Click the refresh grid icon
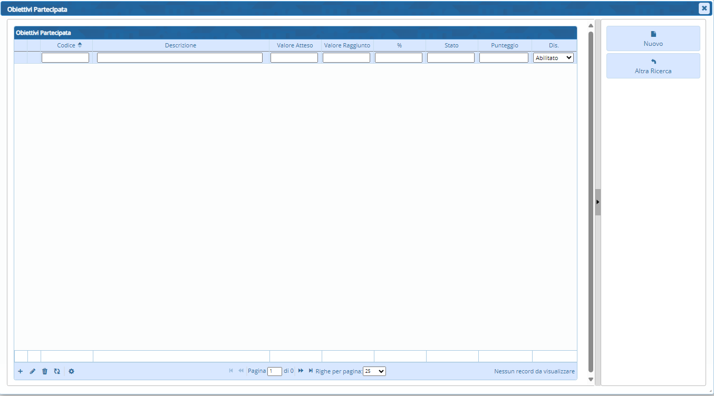Image resolution: width=714 pixels, height=396 pixels. point(57,371)
